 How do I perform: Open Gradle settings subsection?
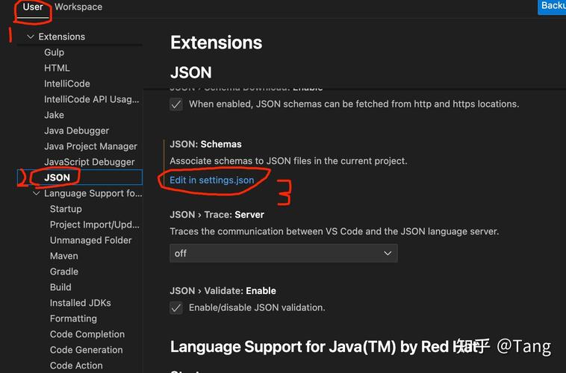[64, 272]
